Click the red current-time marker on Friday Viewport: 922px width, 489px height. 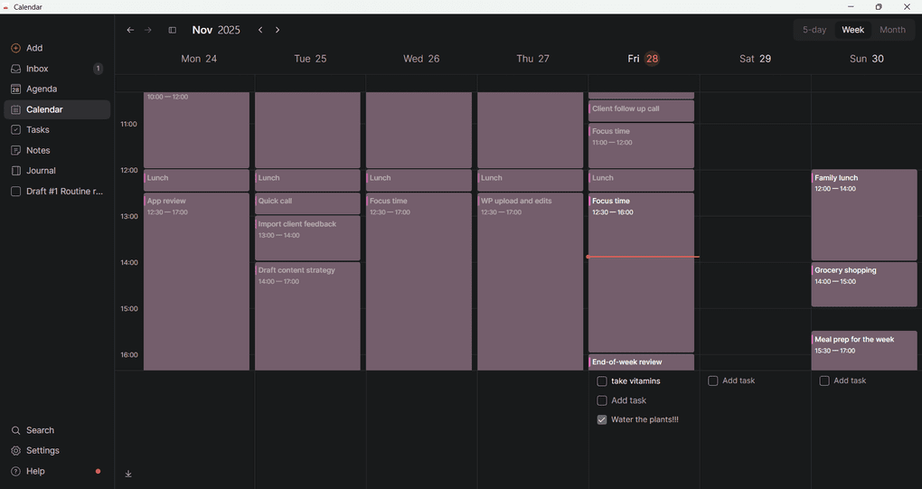click(x=644, y=257)
